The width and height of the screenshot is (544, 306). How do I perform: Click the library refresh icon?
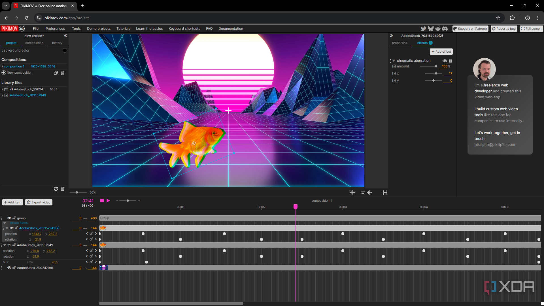[x=56, y=189]
